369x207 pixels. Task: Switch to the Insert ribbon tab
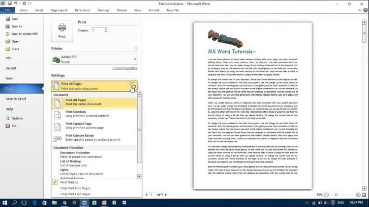(x=39, y=10)
